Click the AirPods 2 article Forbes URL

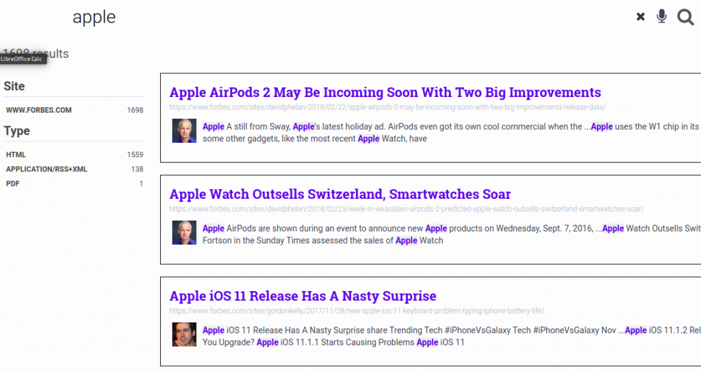(x=387, y=107)
